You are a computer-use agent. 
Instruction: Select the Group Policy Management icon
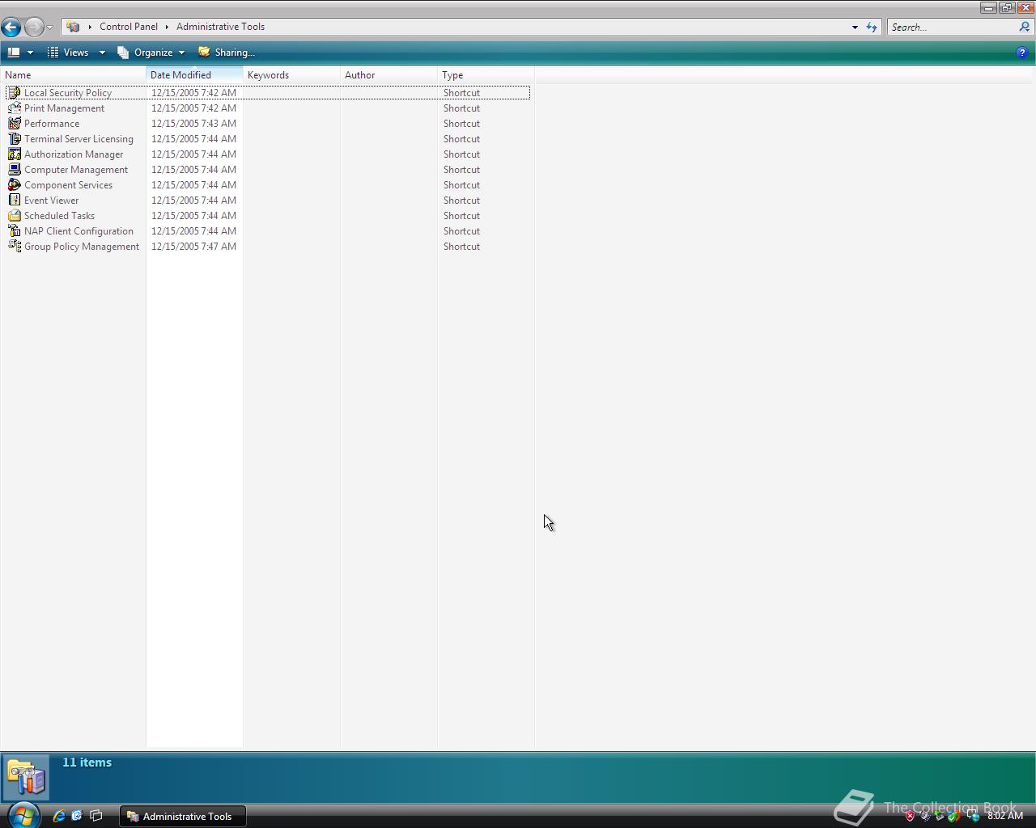pos(14,247)
